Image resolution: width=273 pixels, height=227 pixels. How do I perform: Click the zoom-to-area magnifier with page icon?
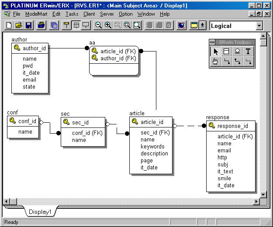tap(137, 25)
